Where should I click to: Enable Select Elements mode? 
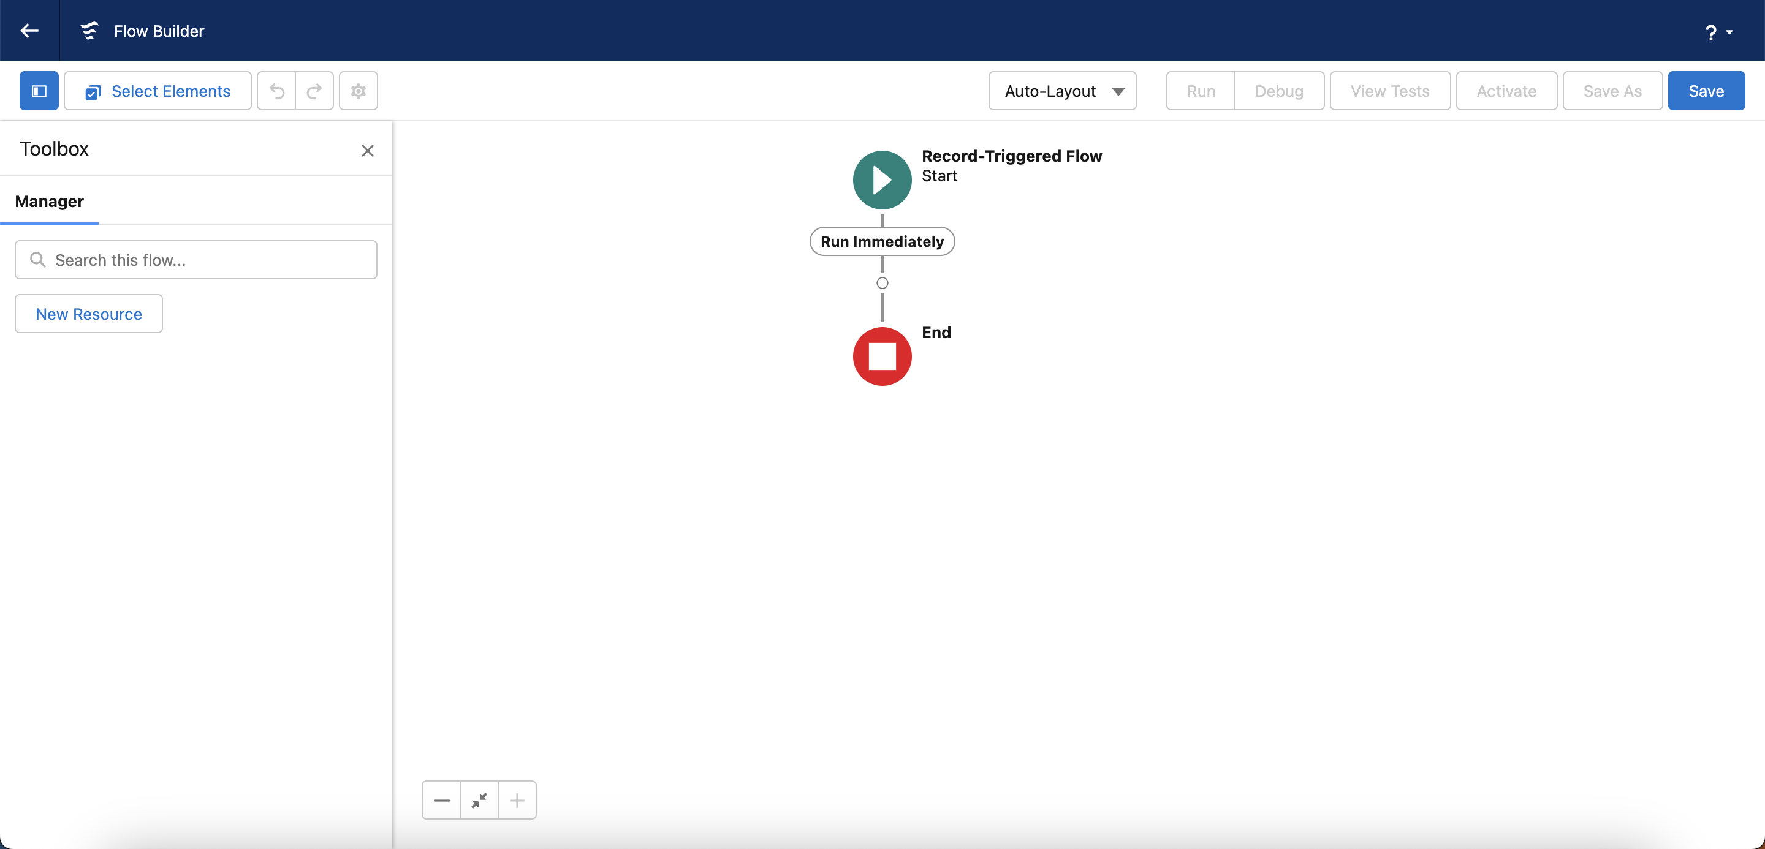tap(158, 91)
